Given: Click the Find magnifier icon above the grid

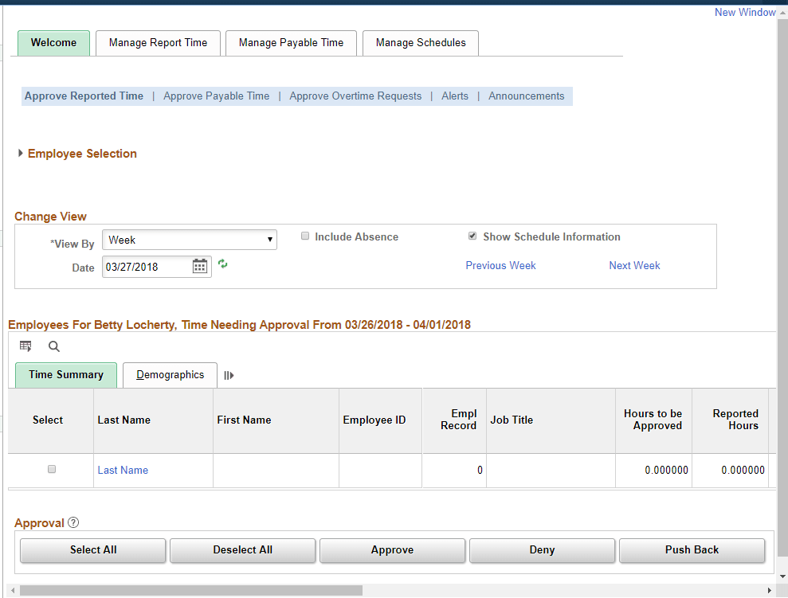Looking at the screenshot, I should (53, 346).
